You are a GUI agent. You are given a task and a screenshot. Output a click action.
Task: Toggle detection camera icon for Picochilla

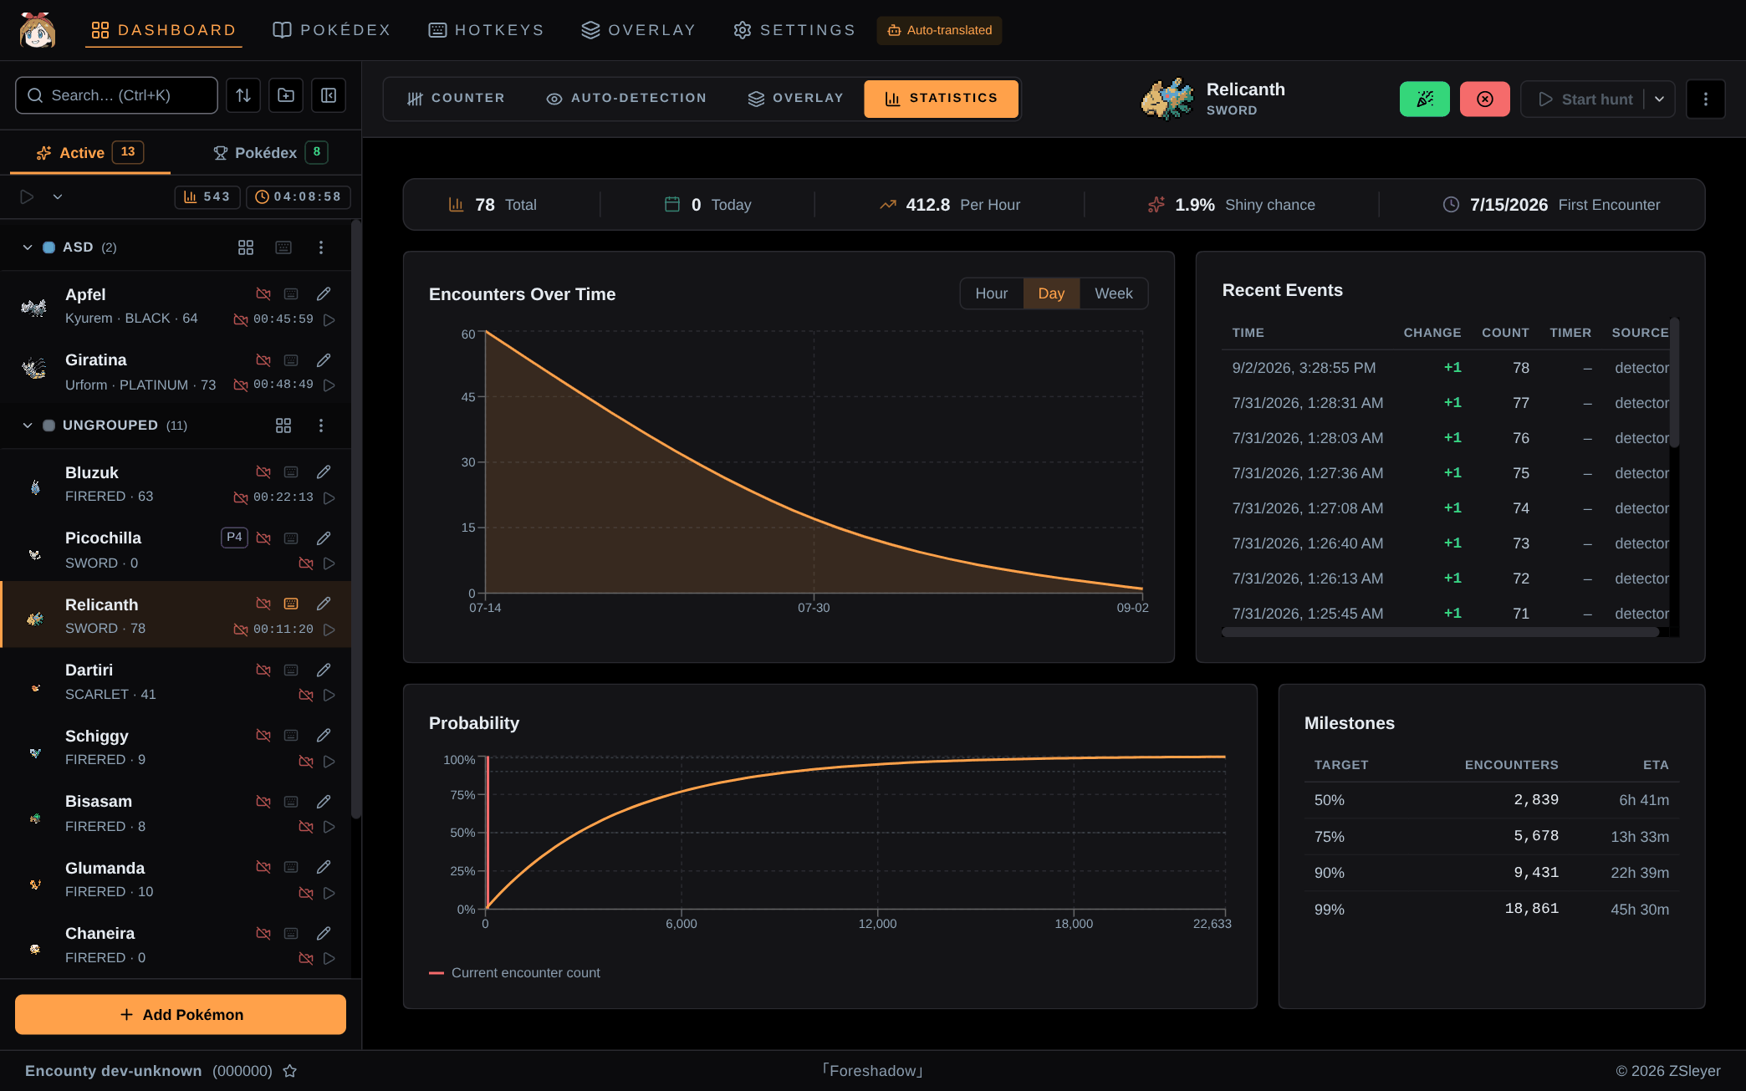[263, 538]
